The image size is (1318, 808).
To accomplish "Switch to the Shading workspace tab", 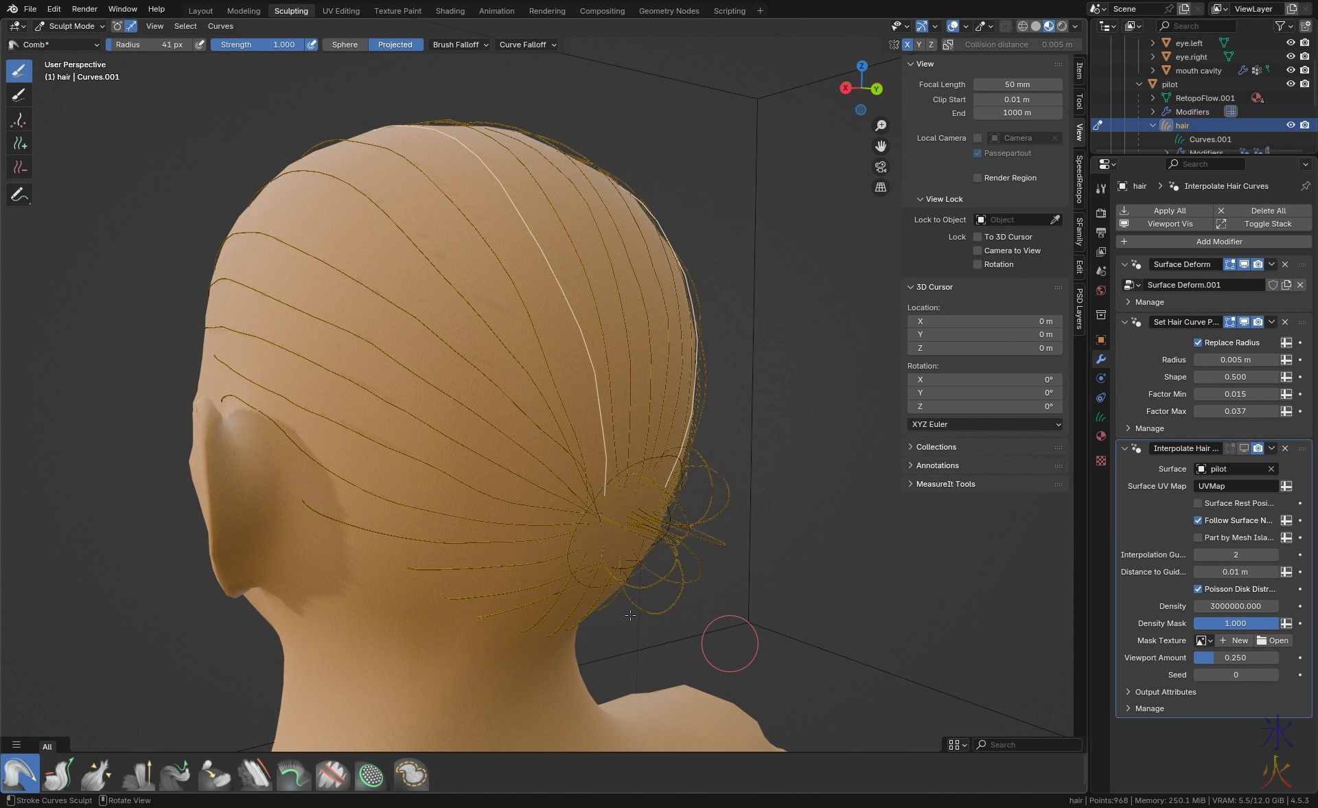I will pos(450,10).
